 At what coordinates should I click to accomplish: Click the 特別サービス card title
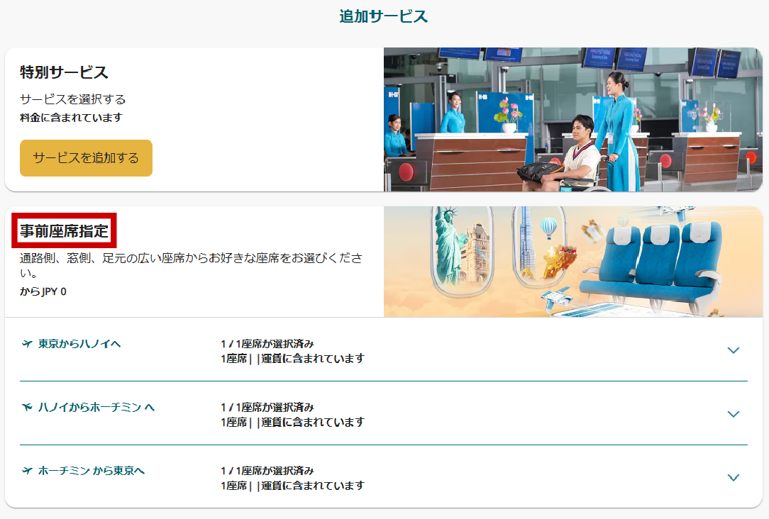64,72
